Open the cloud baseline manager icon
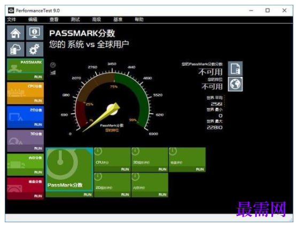 pos(15,49)
